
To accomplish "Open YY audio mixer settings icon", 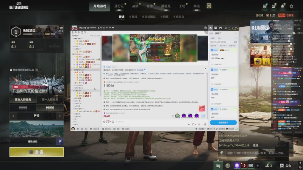I will [86, 129].
